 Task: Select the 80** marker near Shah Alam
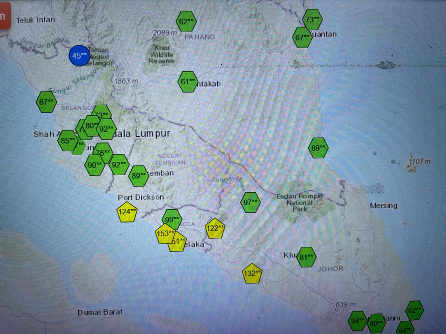click(x=91, y=125)
